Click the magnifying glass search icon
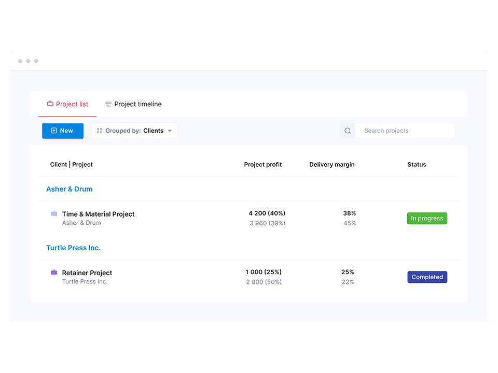 [348, 131]
